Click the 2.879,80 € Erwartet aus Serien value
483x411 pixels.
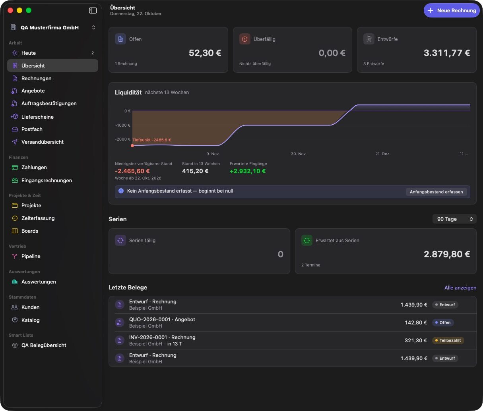click(x=447, y=254)
